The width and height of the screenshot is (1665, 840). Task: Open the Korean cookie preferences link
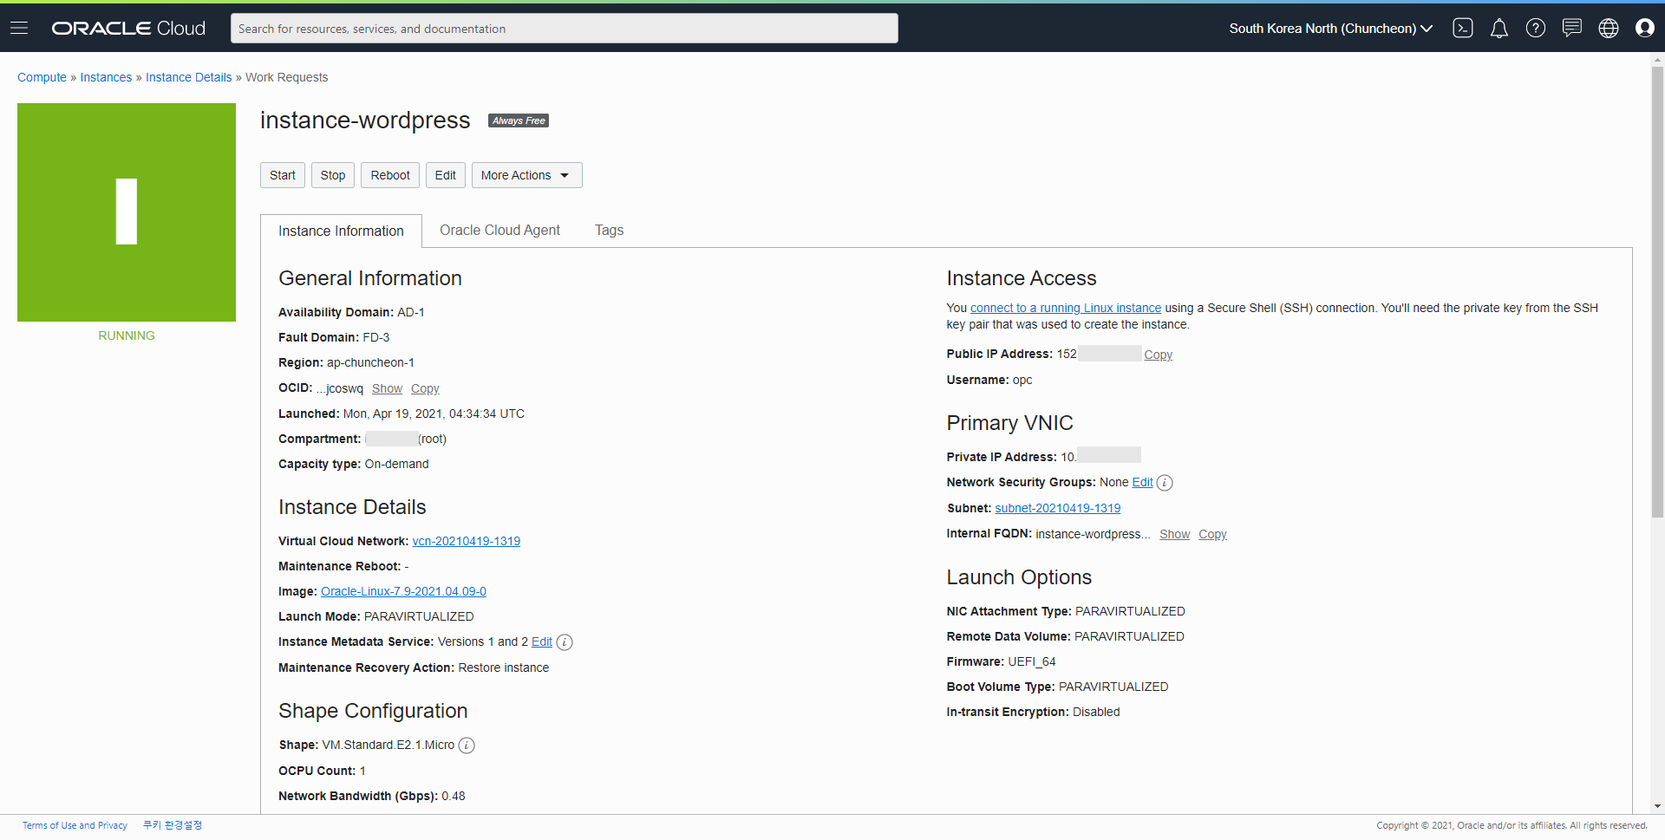173,825
